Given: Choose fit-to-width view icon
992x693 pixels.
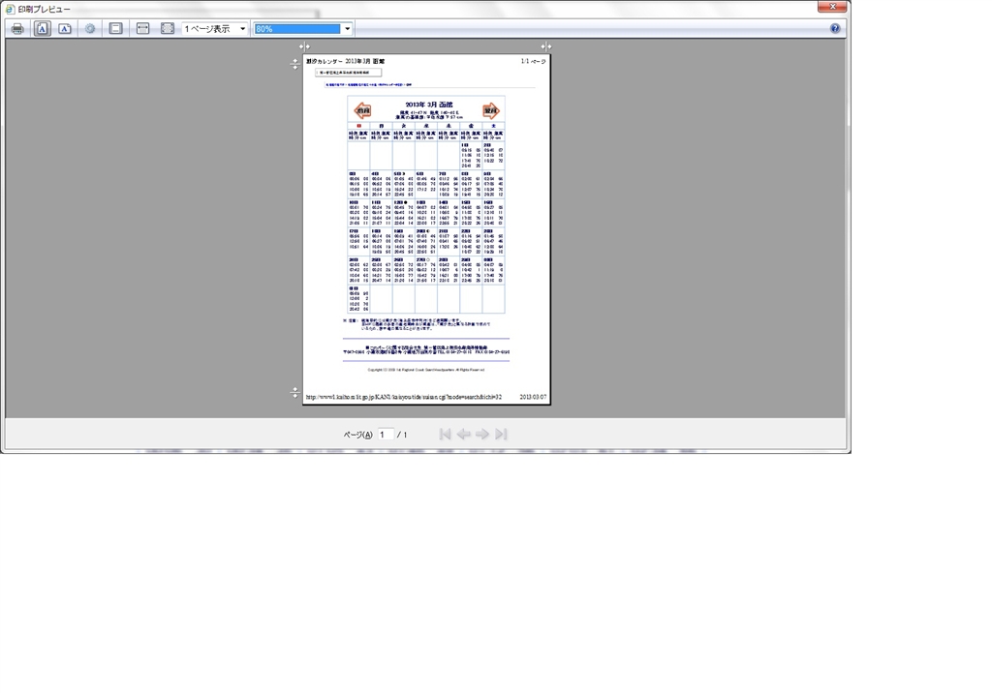Looking at the screenshot, I should pyautogui.click(x=143, y=29).
